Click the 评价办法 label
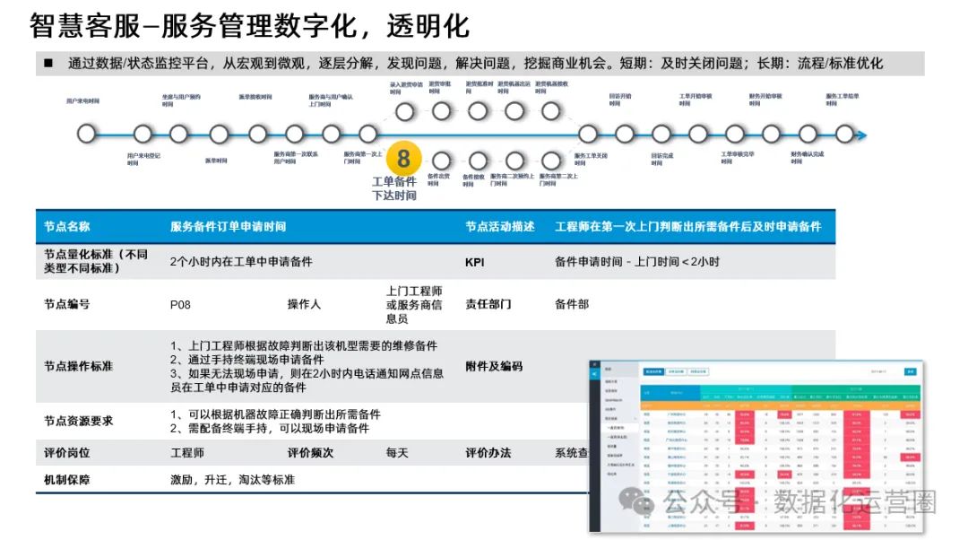 pyautogui.click(x=488, y=453)
